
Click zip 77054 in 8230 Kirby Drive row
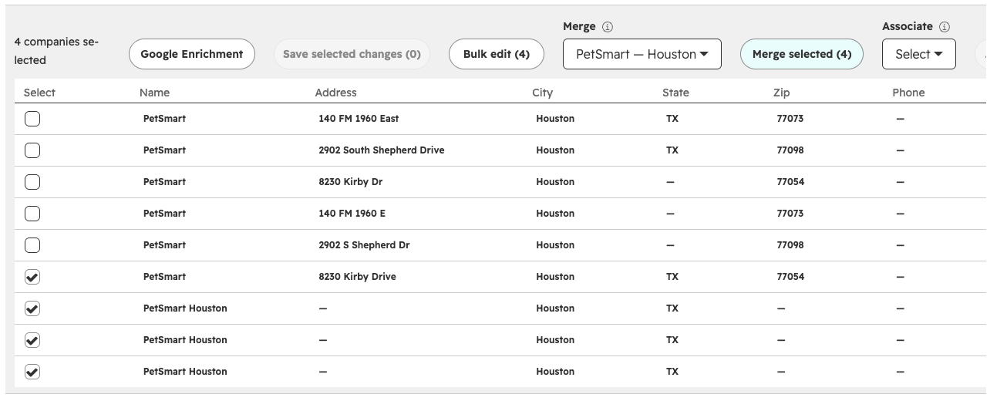pos(790,277)
